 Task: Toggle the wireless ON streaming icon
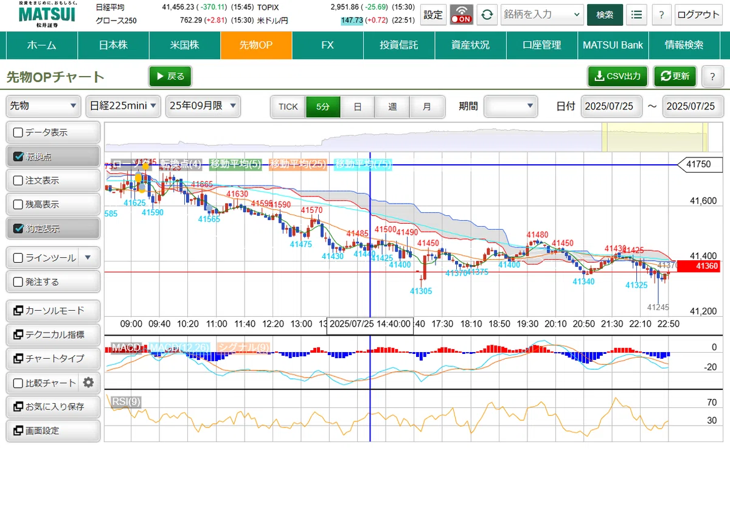click(x=462, y=15)
